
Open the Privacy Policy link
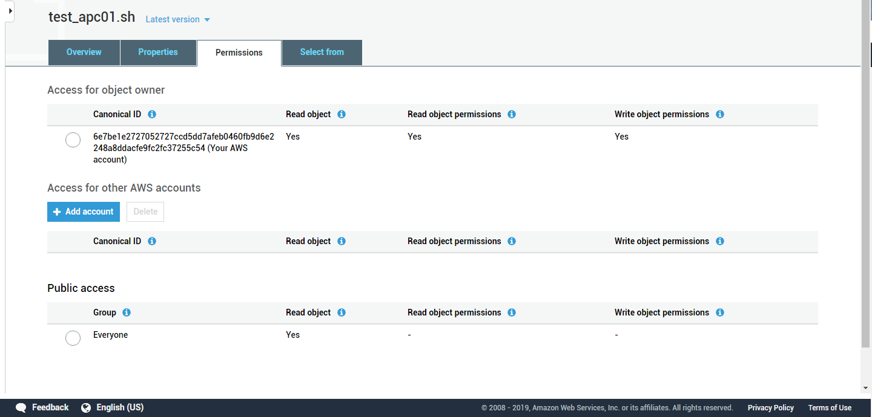pos(770,407)
